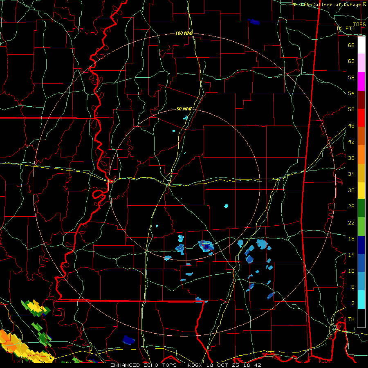Click the "46" legend value
368x368 pixels.
[x=351, y=126]
